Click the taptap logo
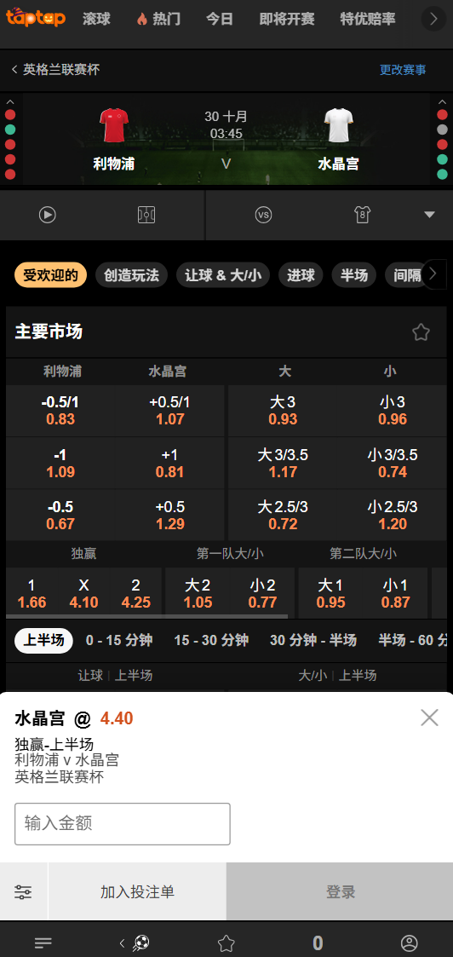This screenshot has width=453, height=957. [x=36, y=17]
